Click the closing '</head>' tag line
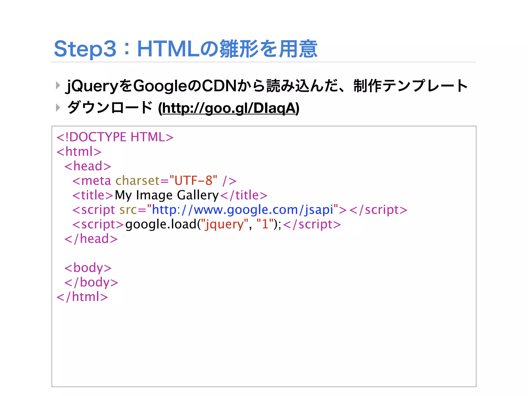Image resolution: width=528 pixels, height=396 pixels. pos(91,239)
